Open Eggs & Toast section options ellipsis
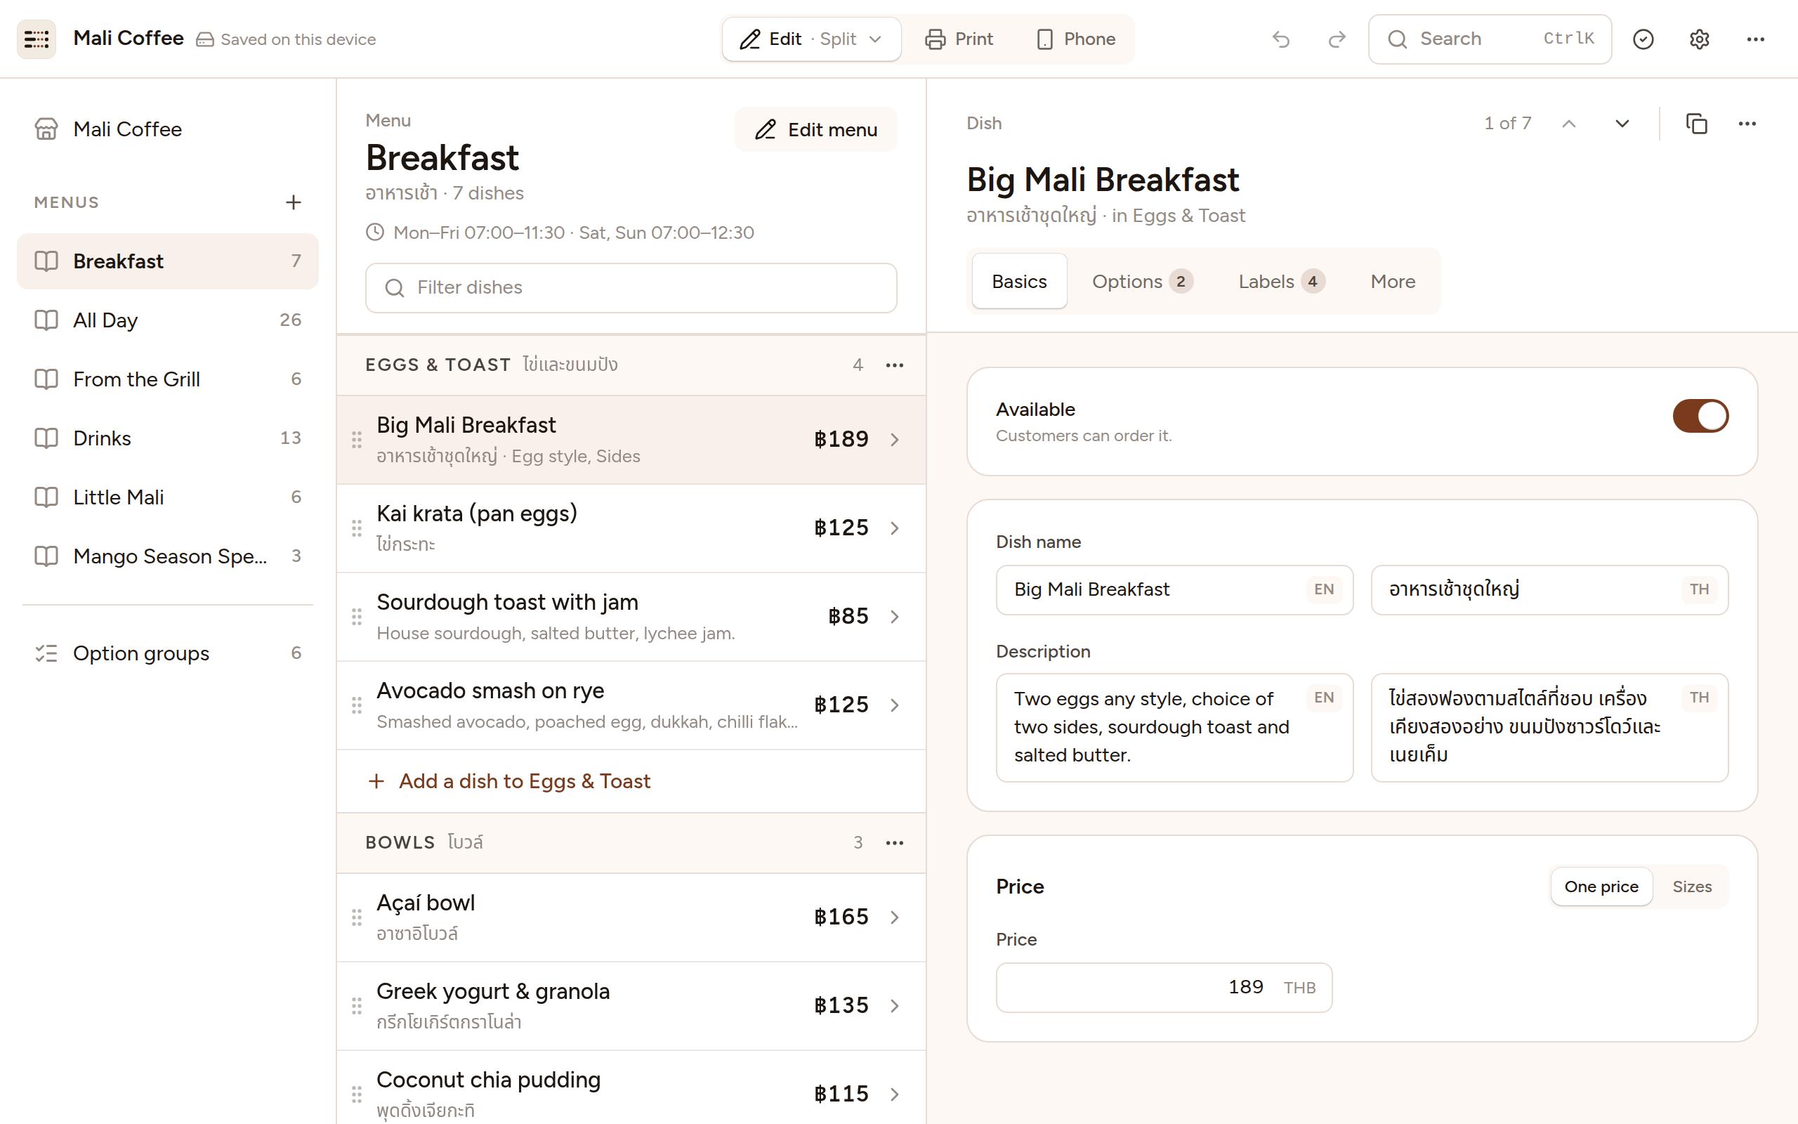 coord(895,365)
